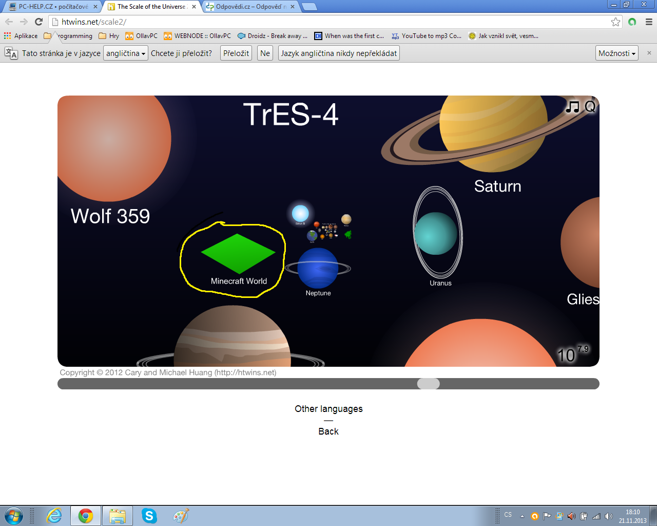Open Paint from the taskbar
Screen dimensions: 657x526
181,516
